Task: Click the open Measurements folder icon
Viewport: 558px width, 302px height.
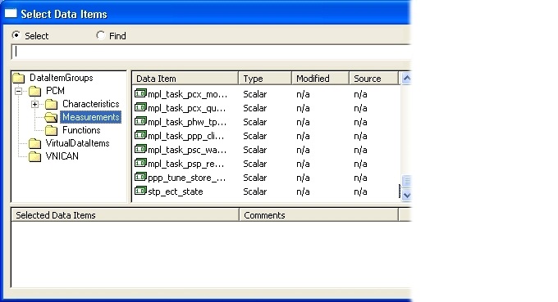Action: coord(51,118)
